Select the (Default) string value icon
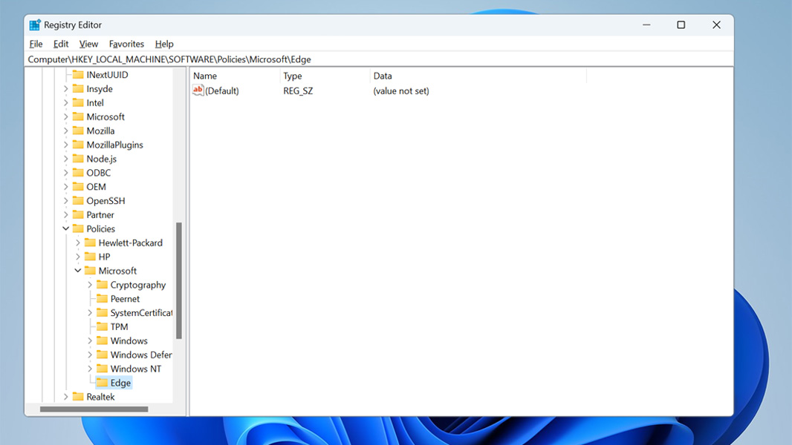The image size is (792, 445). (x=198, y=90)
